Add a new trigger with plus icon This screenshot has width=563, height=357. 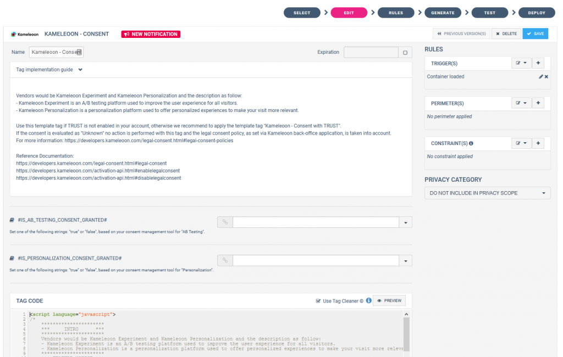pyautogui.click(x=538, y=63)
